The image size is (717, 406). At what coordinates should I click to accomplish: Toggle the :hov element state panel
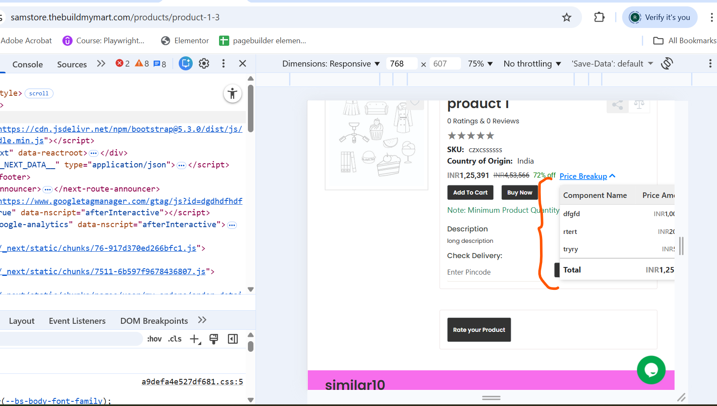tap(155, 339)
